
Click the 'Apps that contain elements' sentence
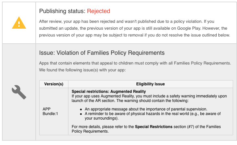[x=135, y=63]
